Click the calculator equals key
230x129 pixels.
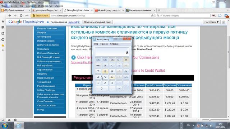[126, 86]
